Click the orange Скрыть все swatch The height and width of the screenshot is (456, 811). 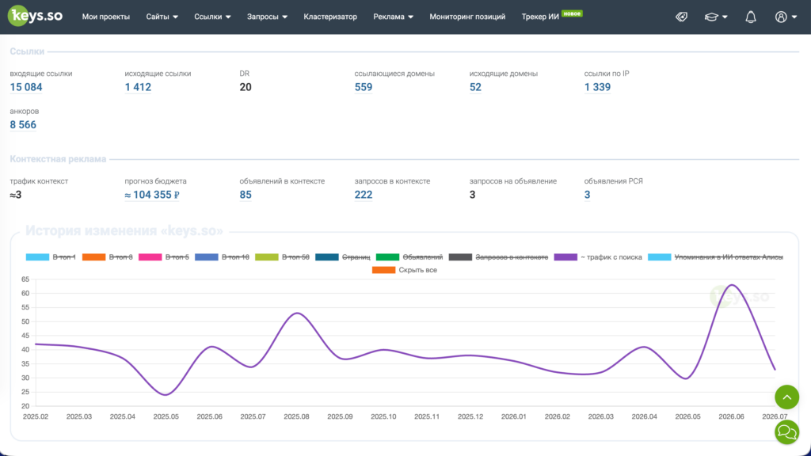coord(384,270)
